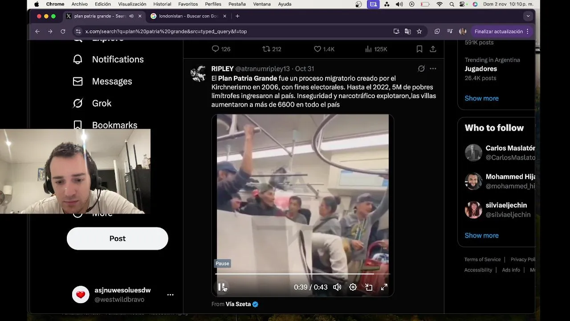View analytics icon showing 125K
The image size is (570, 321).
pyautogui.click(x=368, y=49)
